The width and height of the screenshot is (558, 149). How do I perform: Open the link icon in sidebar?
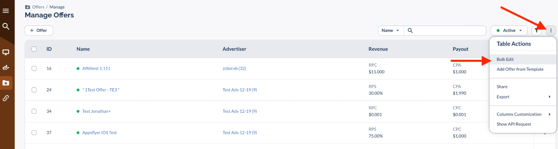pyautogui.click(x=6, y=98)
